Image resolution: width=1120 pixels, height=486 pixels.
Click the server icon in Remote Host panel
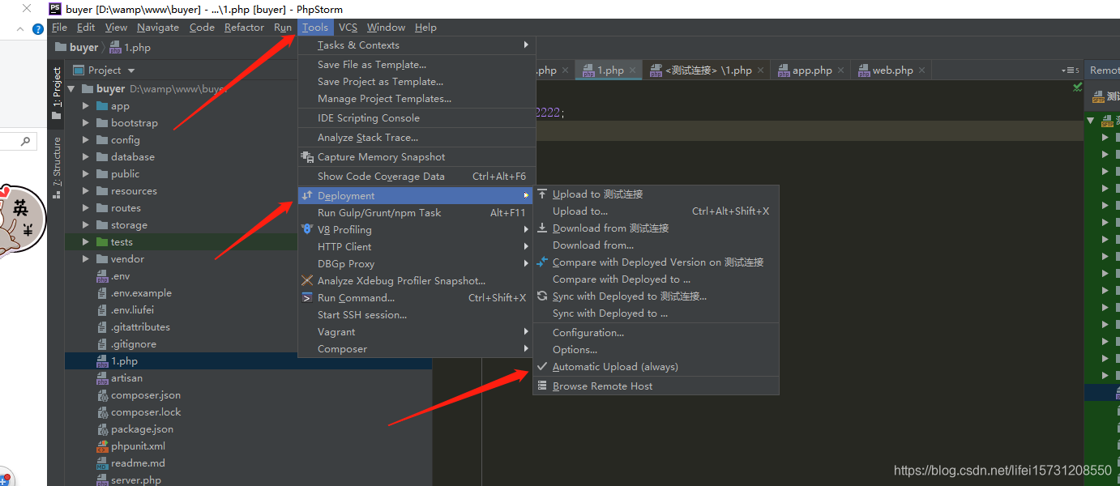coord(1098,97)
